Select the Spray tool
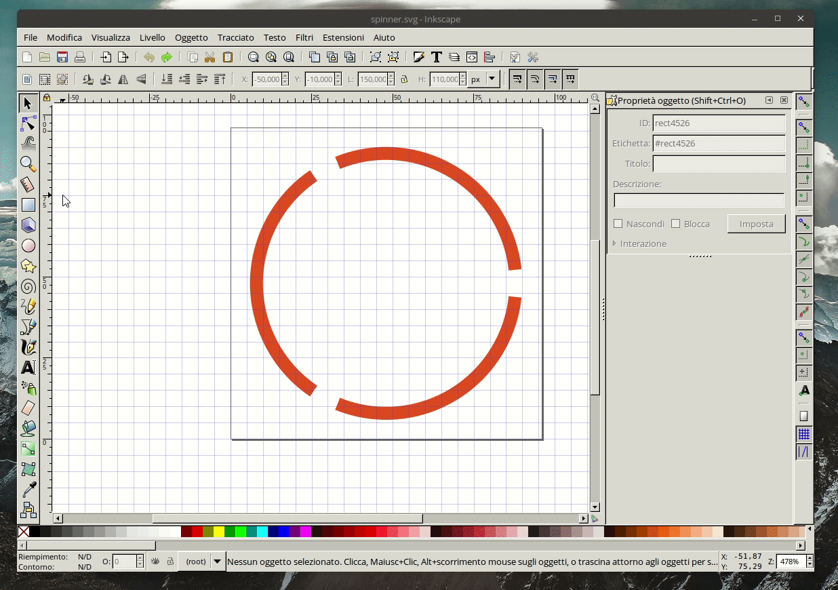The image size is (838, 590). [28, 388]
